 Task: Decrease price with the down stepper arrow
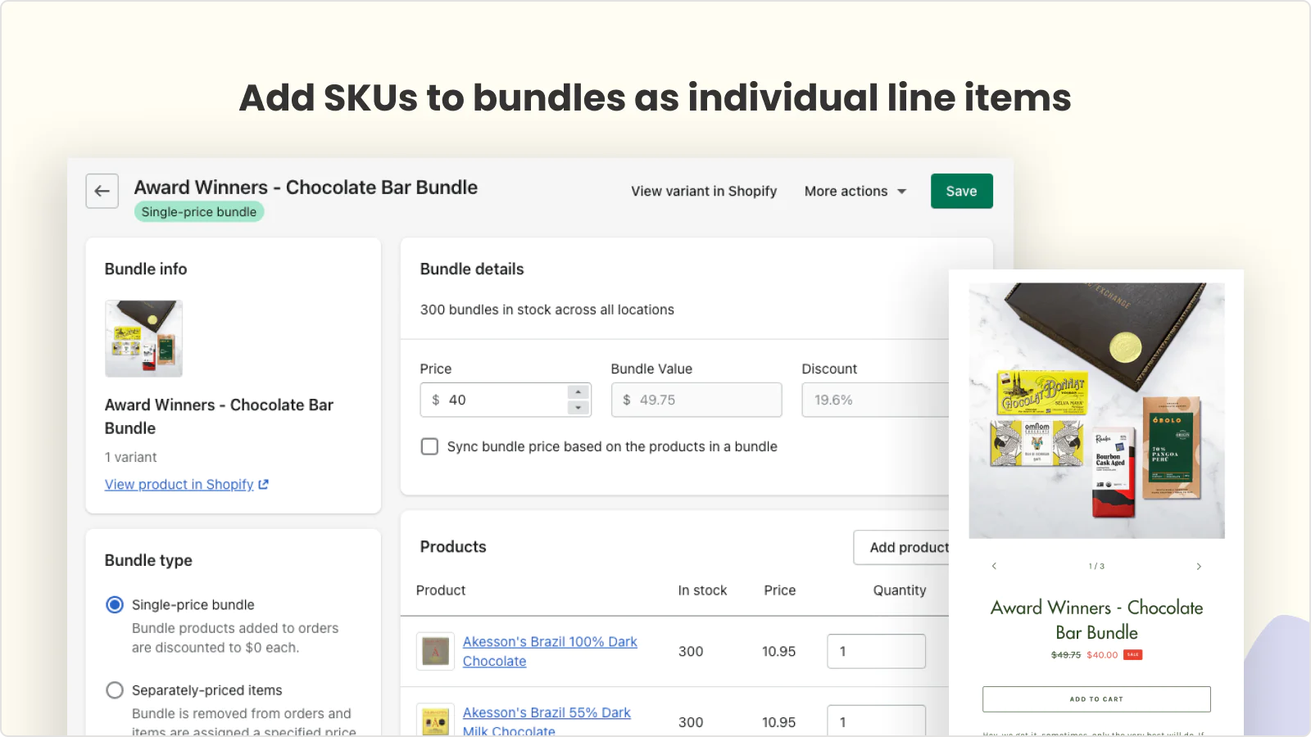578,407
